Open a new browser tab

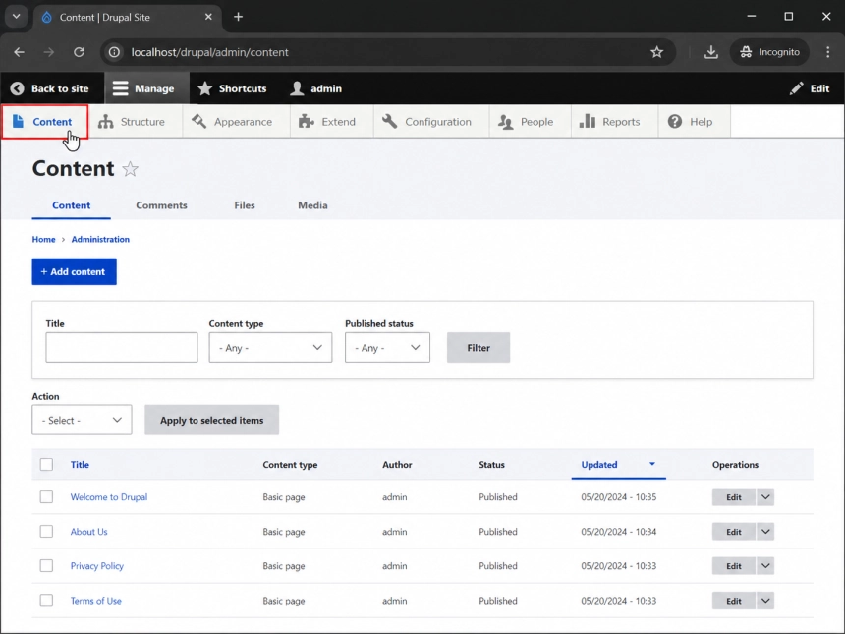(238, 17)
